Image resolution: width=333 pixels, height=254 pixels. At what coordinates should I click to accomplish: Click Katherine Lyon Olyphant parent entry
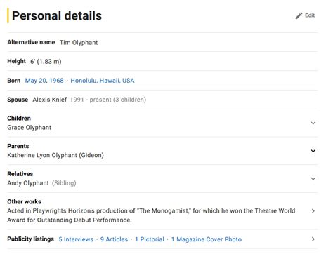pyautogui.click(x=55, y=155)
